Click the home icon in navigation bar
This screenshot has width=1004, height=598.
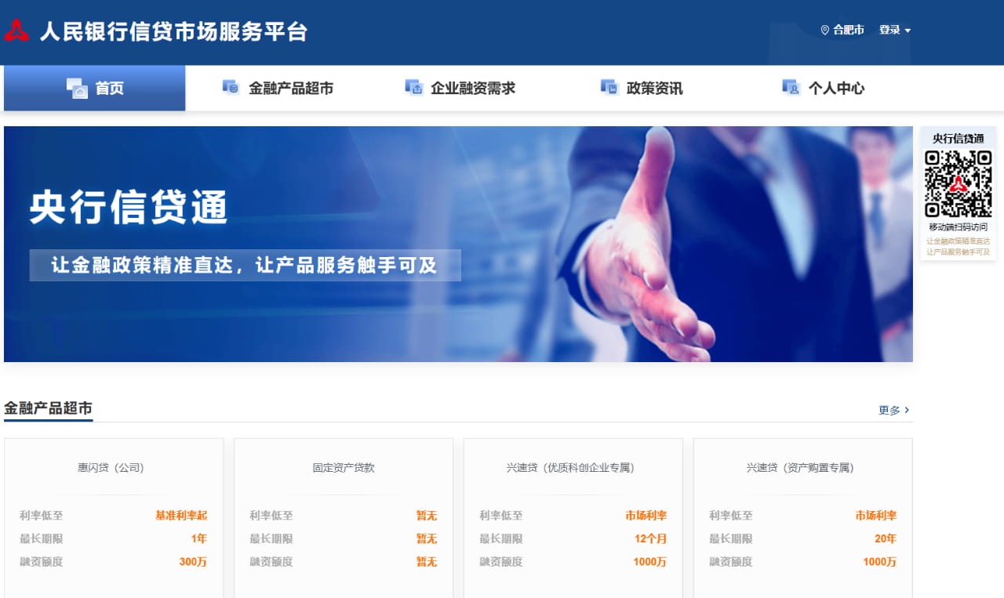76,89
